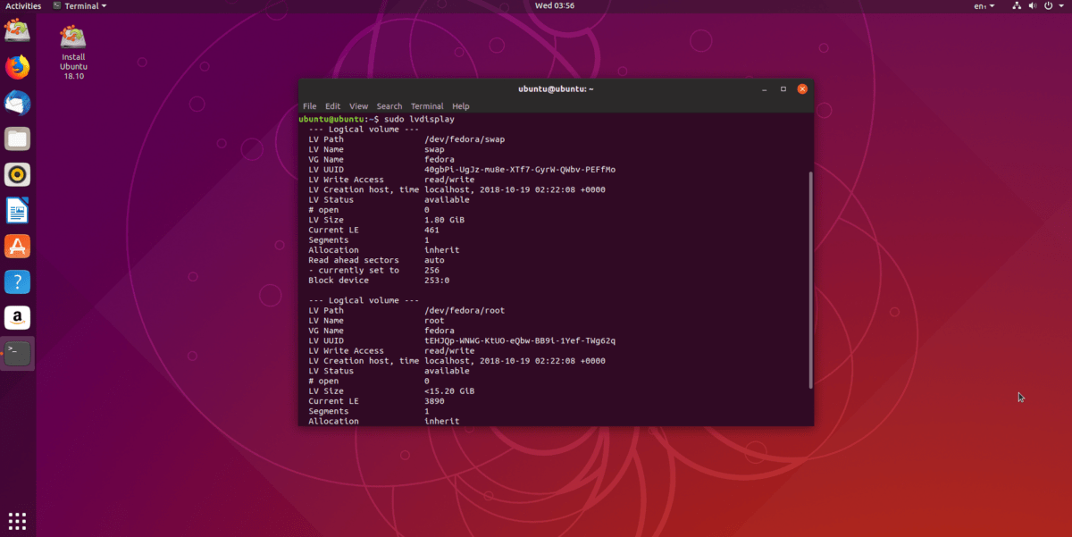Open the Files manager dock icon
Screen dimensions: 1072x537
pos(18,138)
